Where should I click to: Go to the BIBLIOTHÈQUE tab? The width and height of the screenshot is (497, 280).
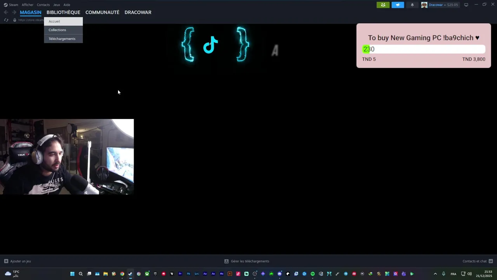click(x=63, y=12)
